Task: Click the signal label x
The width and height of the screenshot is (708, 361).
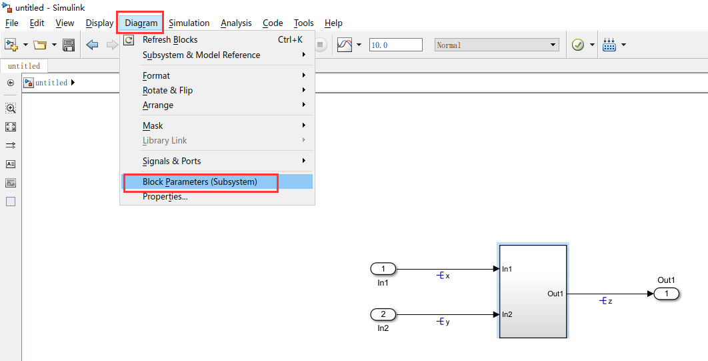Action: (x=447, y=276)
